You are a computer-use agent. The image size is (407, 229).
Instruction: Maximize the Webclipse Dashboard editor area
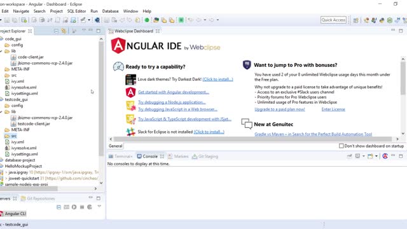[x=401, y=31]
